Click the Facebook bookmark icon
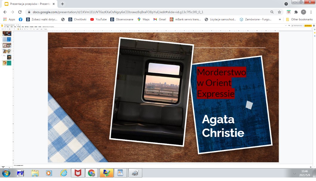 21,19
